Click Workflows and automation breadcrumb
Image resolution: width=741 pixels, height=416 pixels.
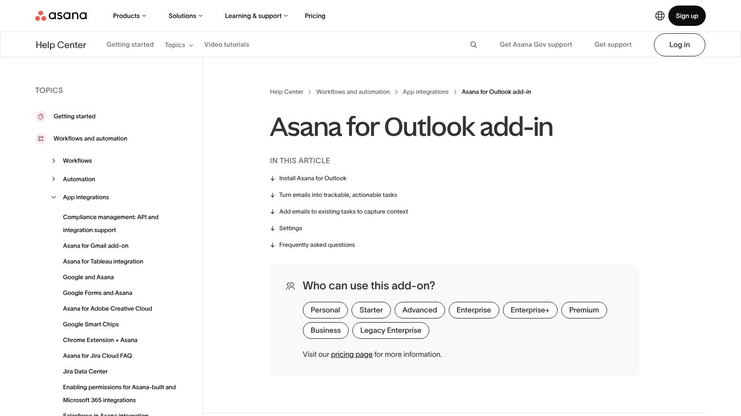(x=353, y=92)
